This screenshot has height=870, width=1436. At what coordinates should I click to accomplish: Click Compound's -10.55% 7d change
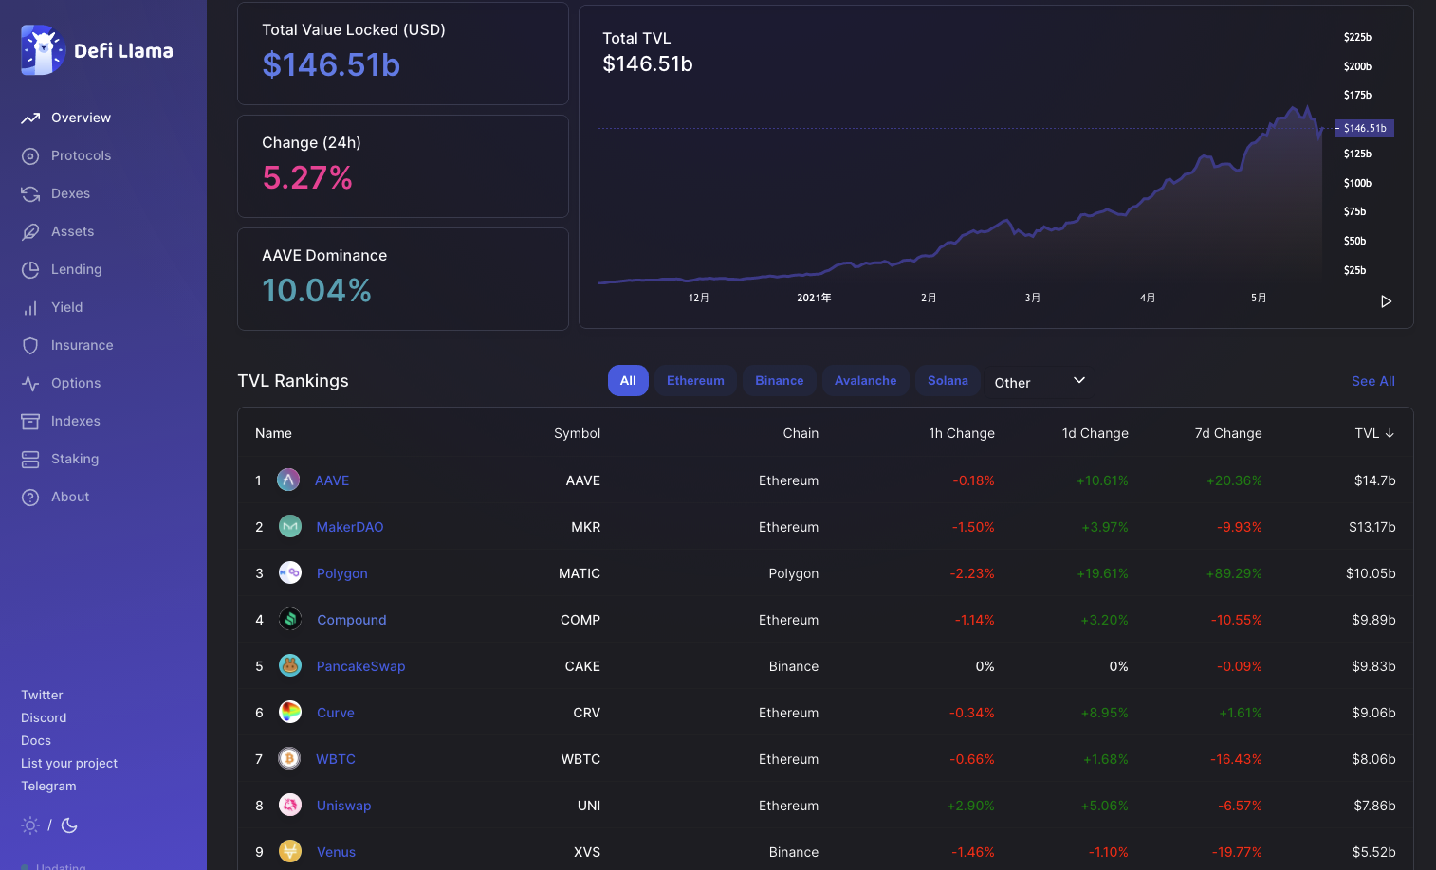(1237, 620)
